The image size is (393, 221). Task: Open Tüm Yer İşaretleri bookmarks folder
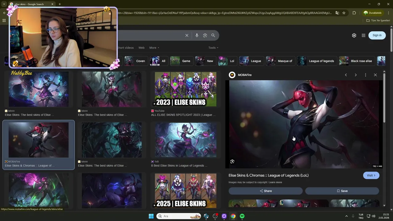378,21
